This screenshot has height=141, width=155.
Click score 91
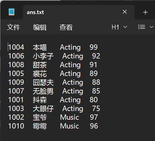pyautogui.click(x=93, y=65)
